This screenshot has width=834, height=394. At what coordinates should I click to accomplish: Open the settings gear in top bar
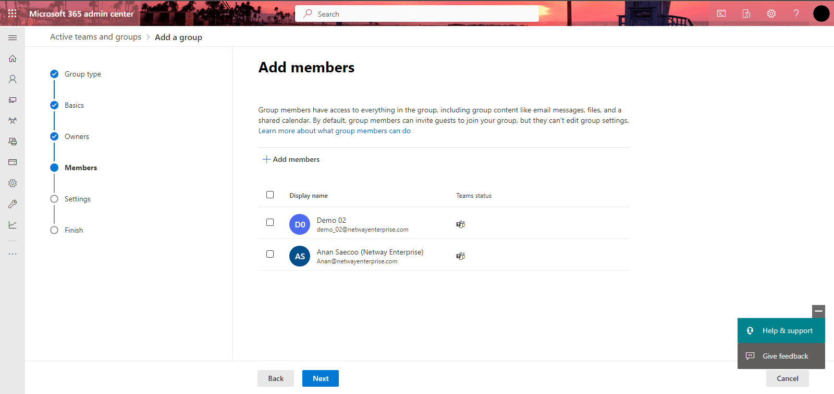pos(771,14)
